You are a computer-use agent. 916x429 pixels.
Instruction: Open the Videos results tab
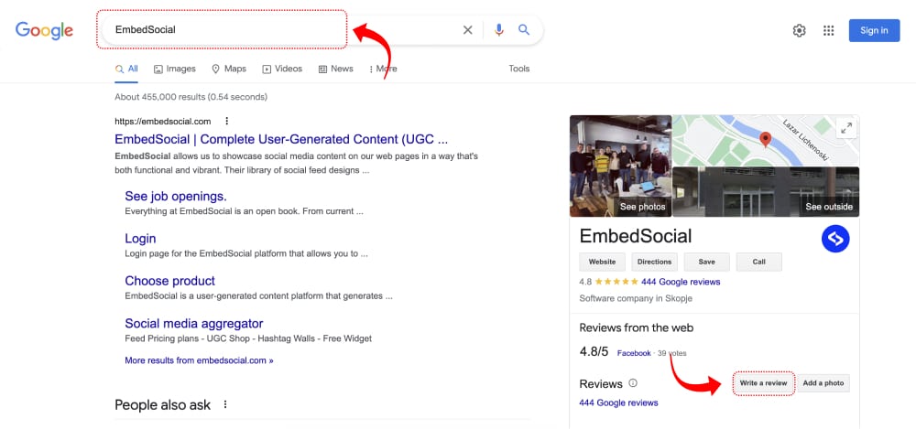click(282, 69)
